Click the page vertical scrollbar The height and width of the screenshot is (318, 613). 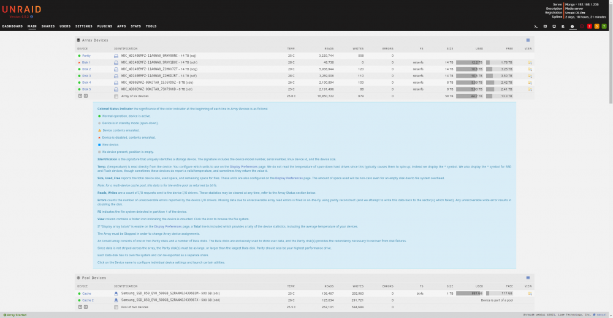[x=611, y=54]
